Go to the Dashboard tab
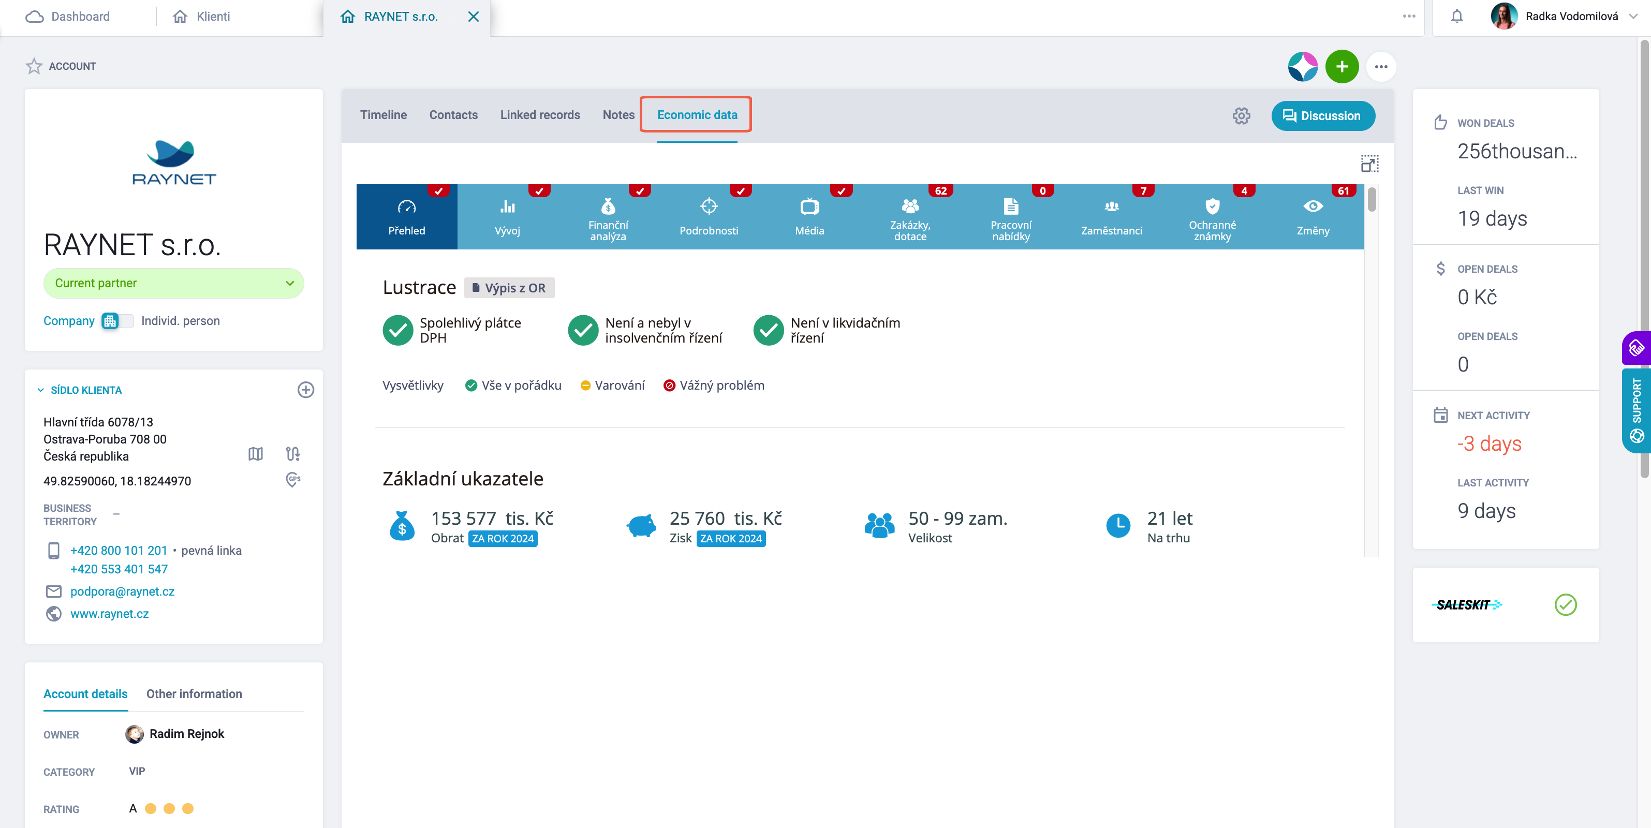The image size is (1651, 828). click(68, 17)
